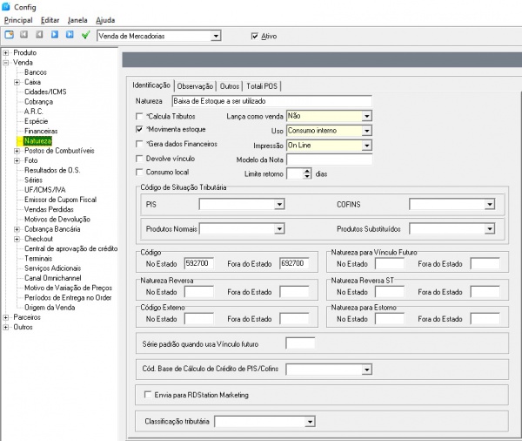Uncheck the Movimenta estoque checkbox
522x441 pixels.
tap(140, 129)
